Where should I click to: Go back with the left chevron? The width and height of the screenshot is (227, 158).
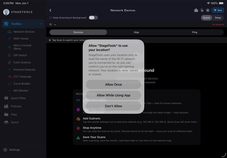pos(51,10)
